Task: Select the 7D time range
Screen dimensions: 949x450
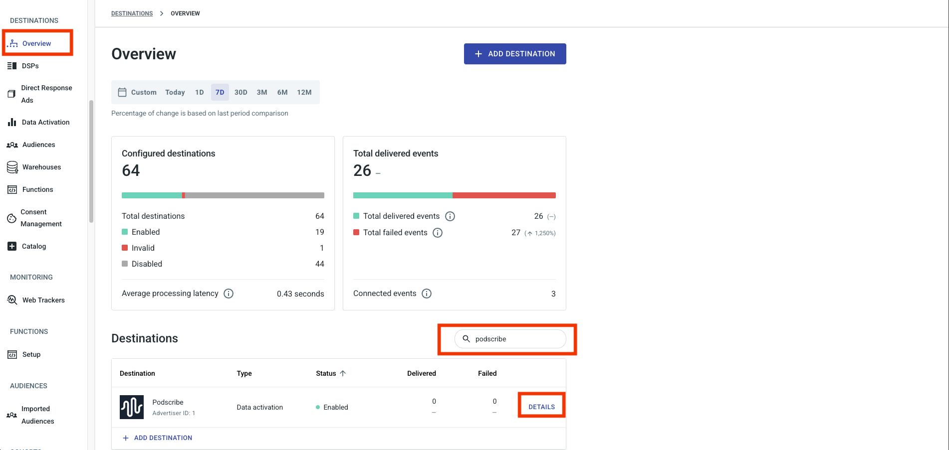Action: click(220, 92)
